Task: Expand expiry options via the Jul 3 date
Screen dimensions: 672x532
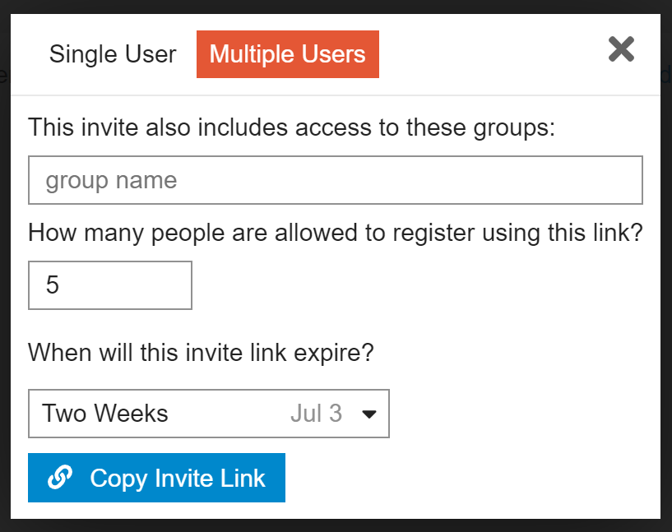Action: [317, 414]
